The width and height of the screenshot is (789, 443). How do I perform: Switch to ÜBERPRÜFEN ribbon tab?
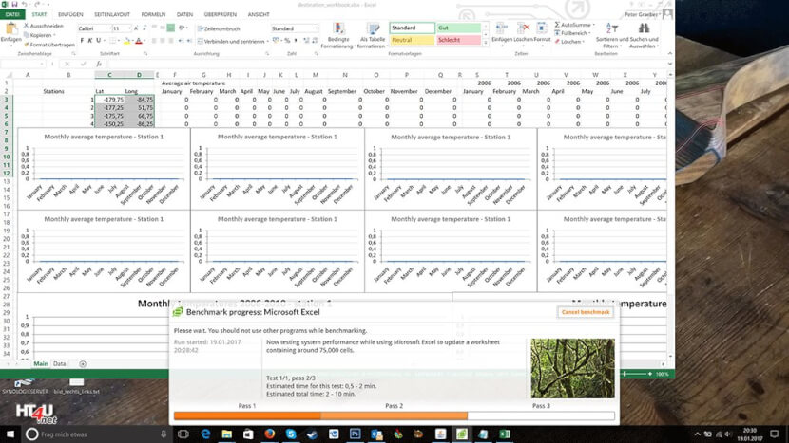(x=221, y=14)
